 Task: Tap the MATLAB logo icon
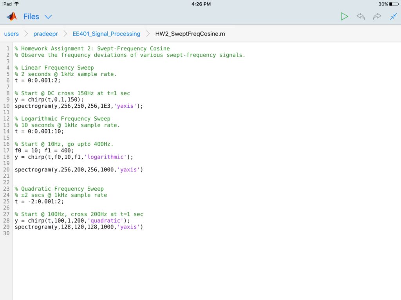click(12, 16)
